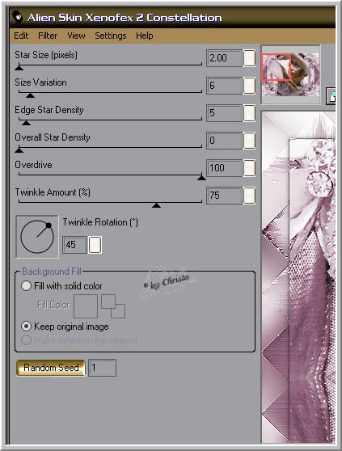Click the Overdrive spinner button
This screenshot has height=451, width=342.
pos(249,168)
